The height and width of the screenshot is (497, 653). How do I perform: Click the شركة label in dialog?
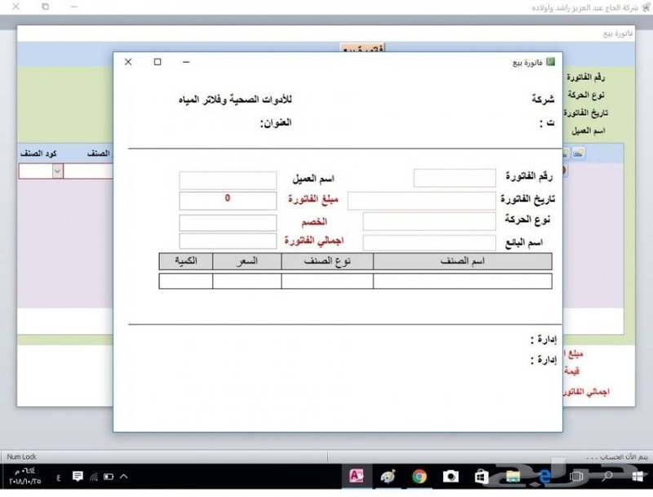point(543,99)
